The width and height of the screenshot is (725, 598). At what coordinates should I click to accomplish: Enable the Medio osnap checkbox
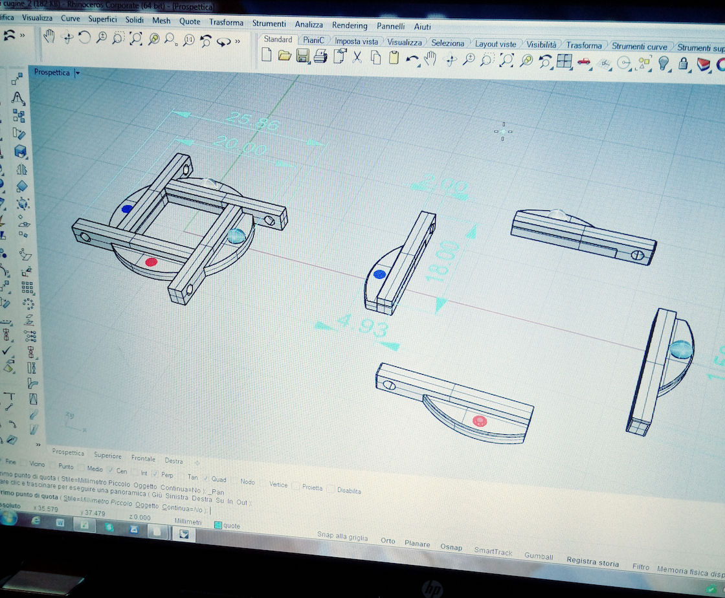click(82, 468)
